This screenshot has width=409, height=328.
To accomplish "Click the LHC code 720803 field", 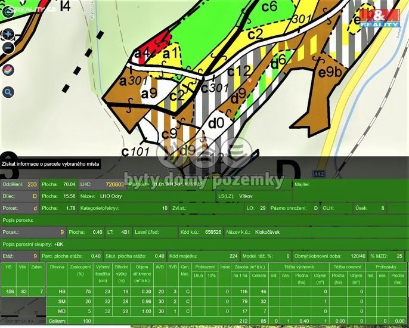I will [114, 185].
